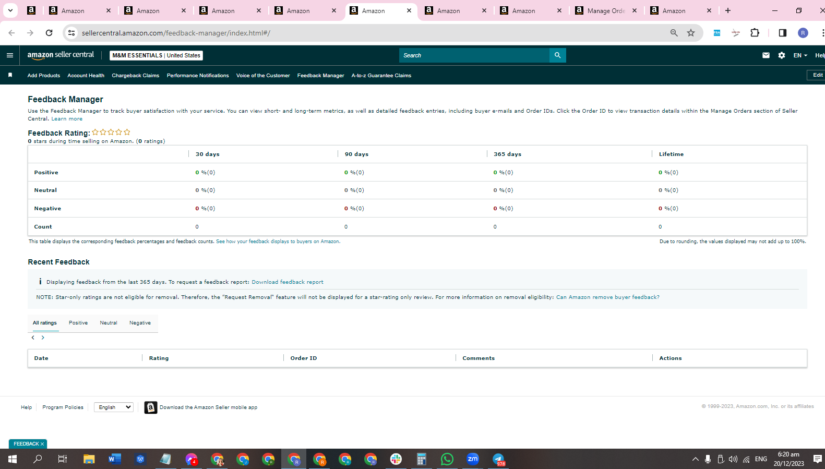The image size is (825, 469).
Task: Open the English language selector in footer
Action: [114, 407]
